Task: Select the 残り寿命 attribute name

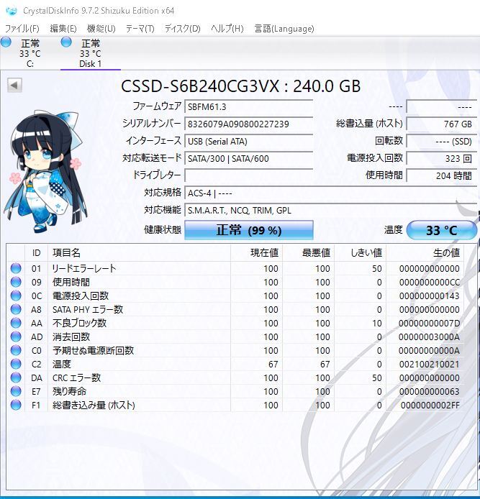Action: click(x=69, y=391)
